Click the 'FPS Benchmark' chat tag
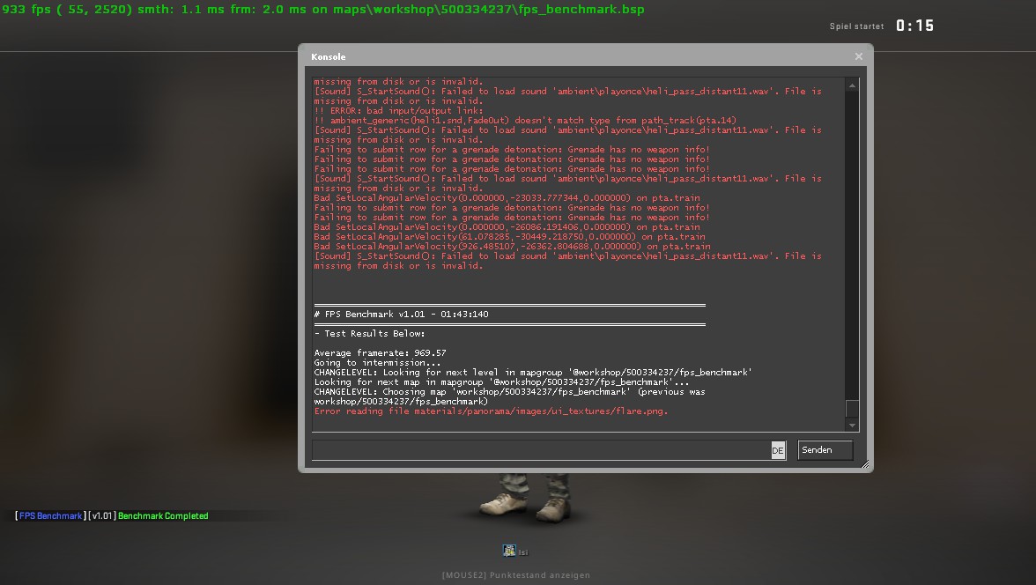 coord(51,515)
